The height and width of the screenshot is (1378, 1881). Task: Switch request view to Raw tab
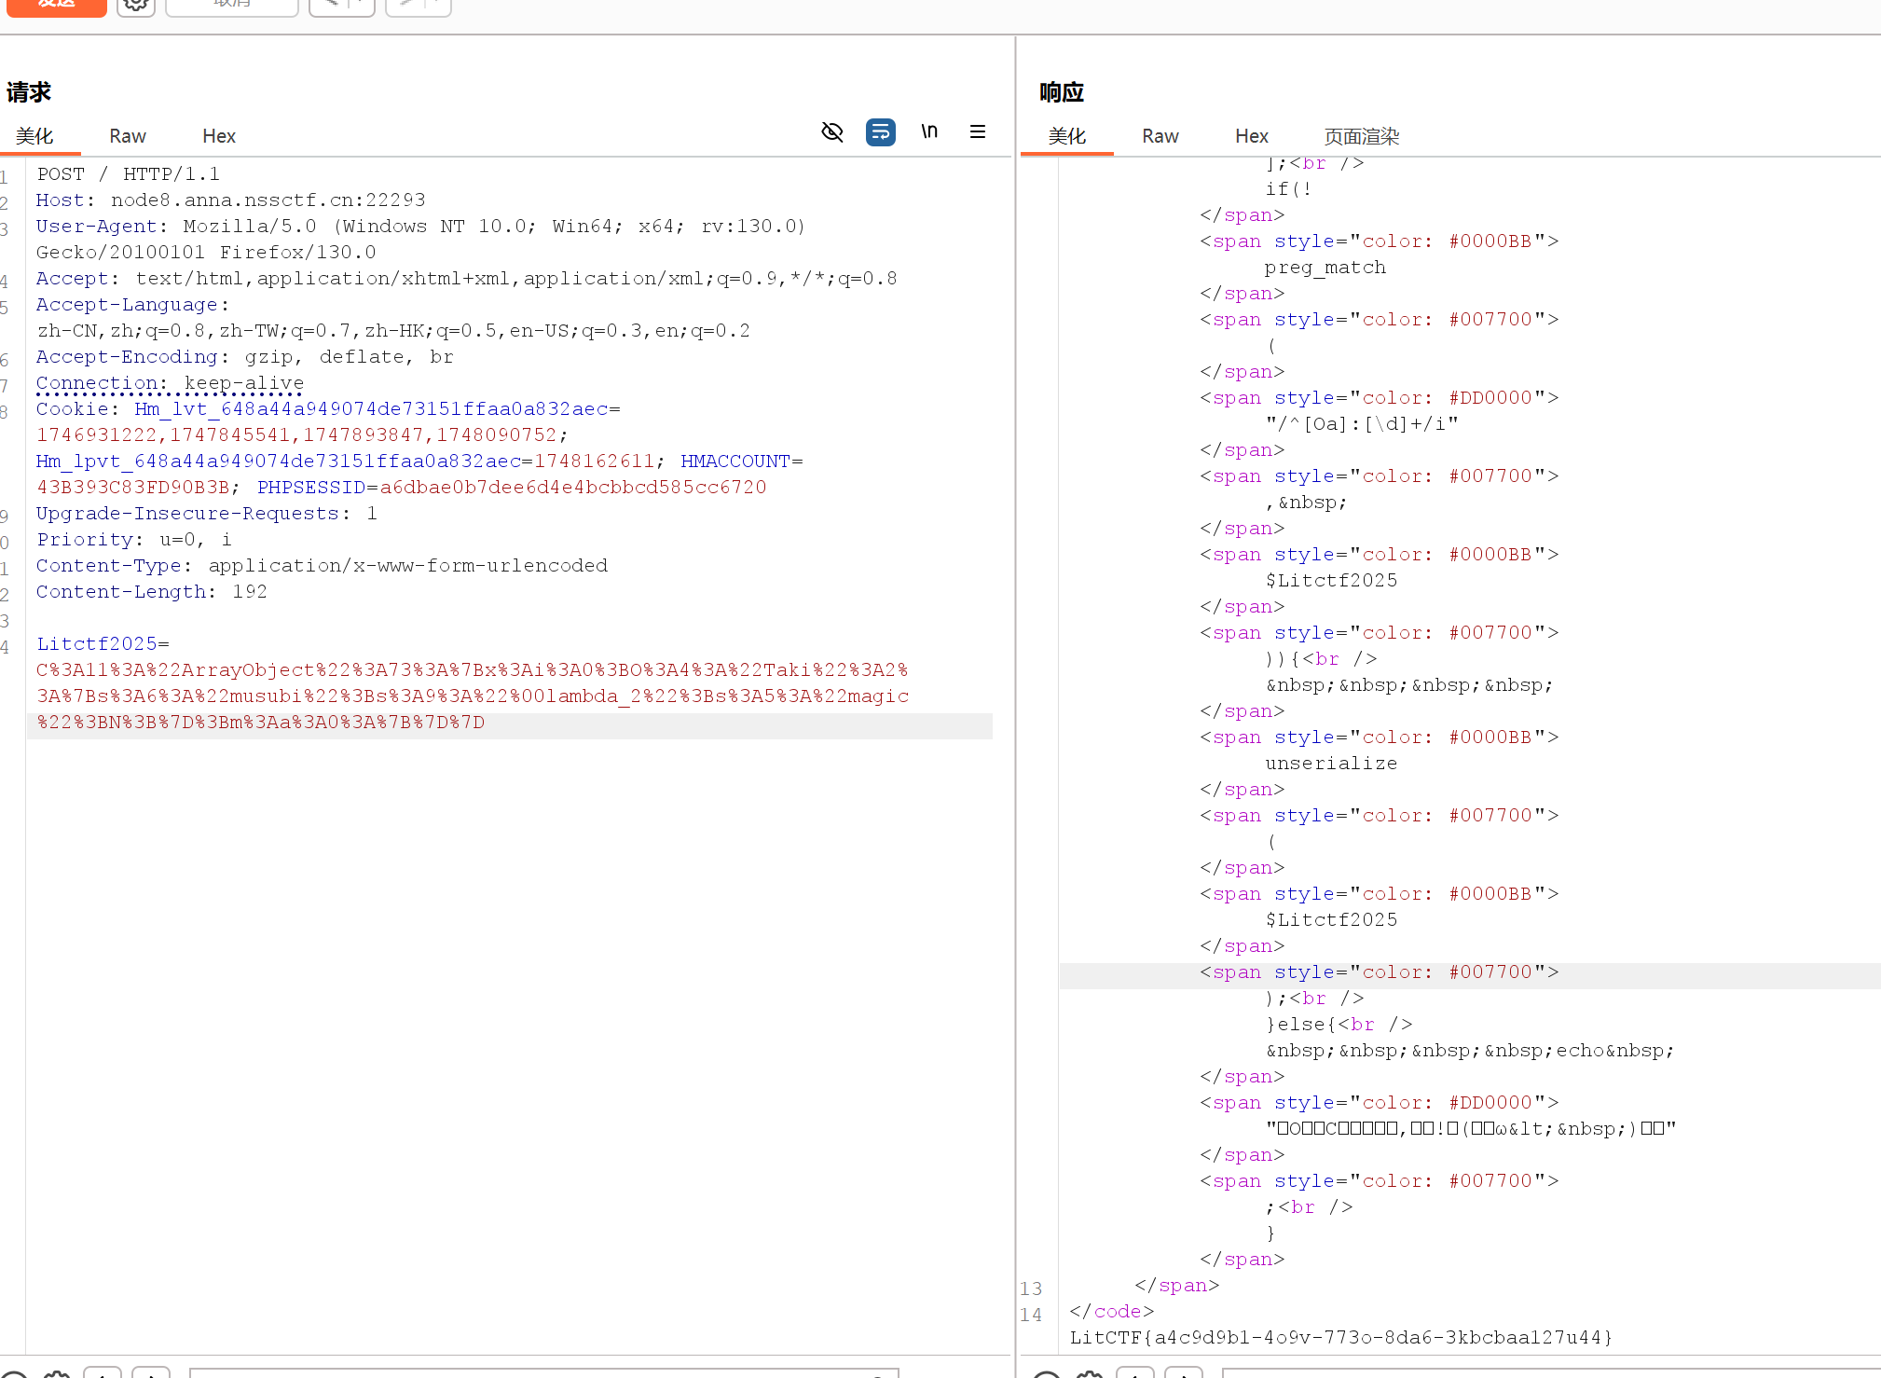[128, 136]
